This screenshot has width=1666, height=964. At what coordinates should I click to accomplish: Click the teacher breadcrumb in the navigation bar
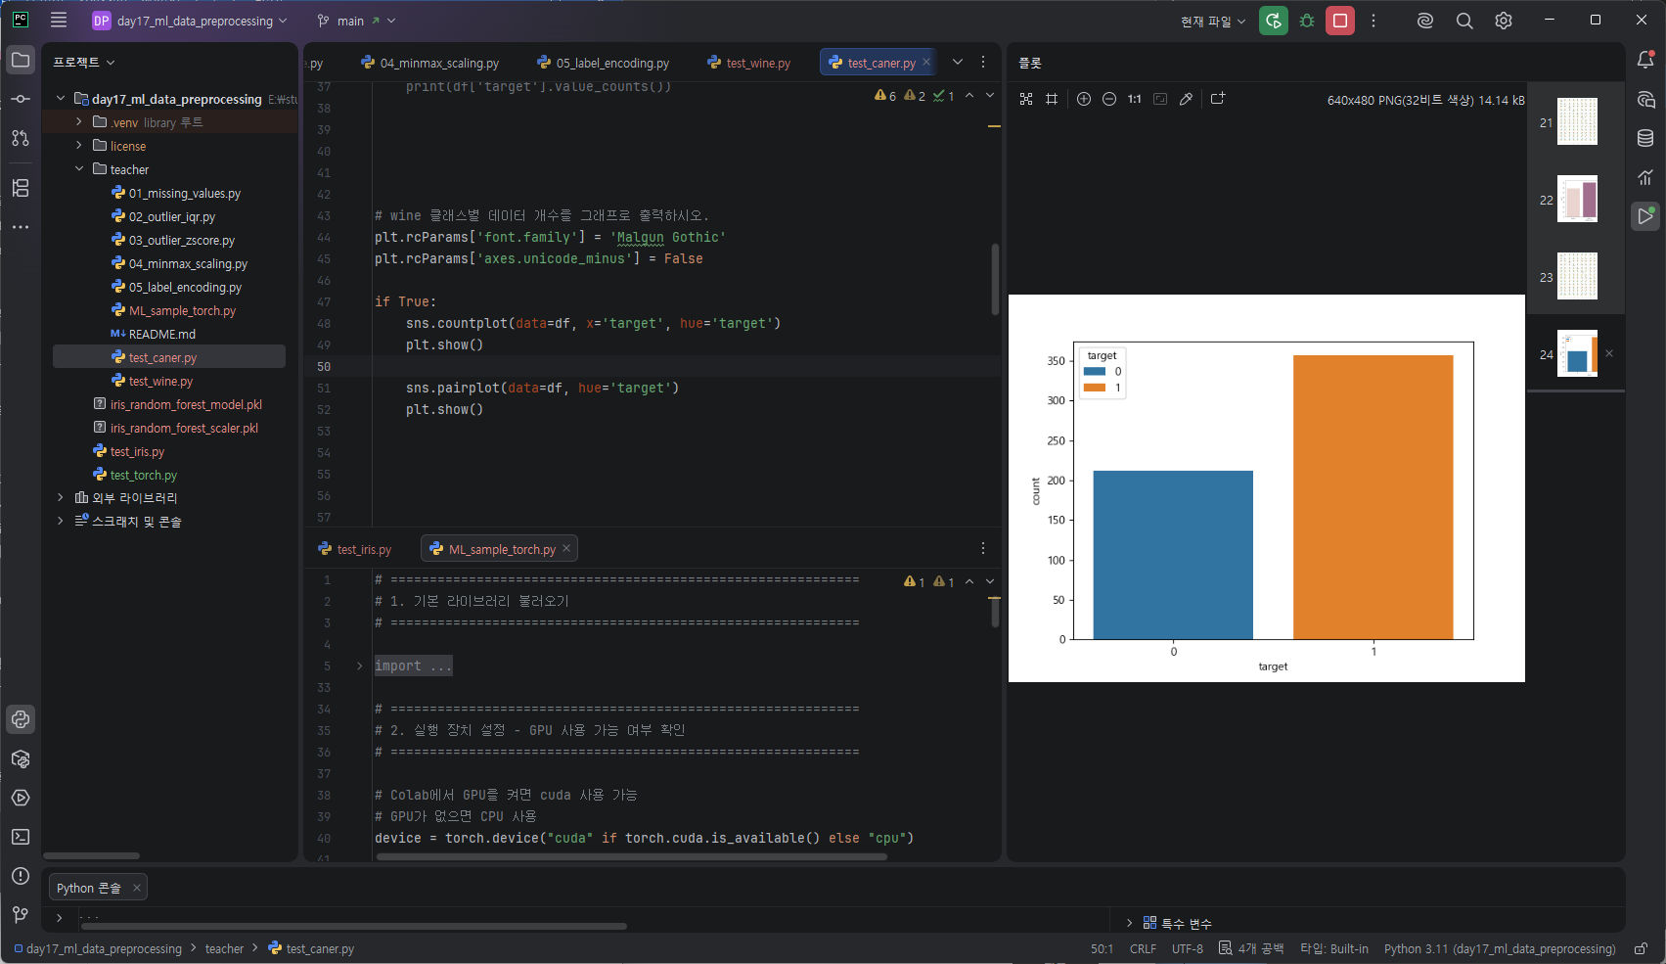224,948
